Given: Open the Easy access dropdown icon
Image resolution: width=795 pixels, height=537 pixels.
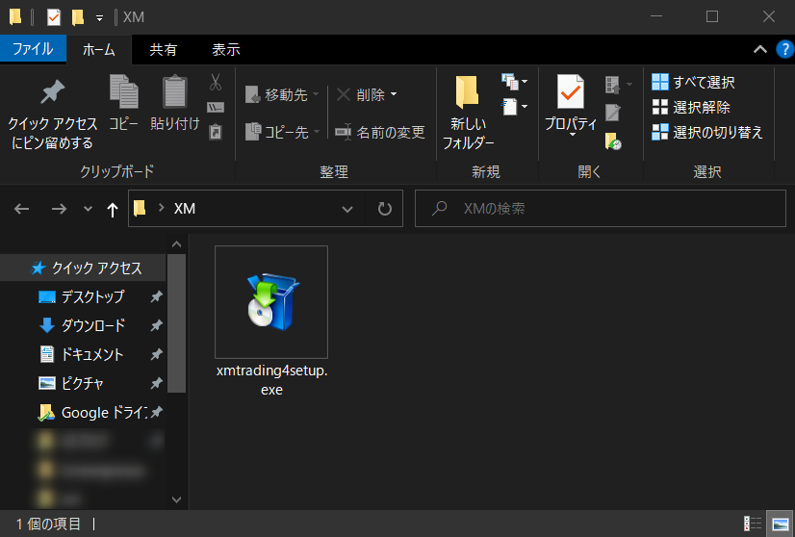Looking at the screenshot, I should [x=514, y=107].
